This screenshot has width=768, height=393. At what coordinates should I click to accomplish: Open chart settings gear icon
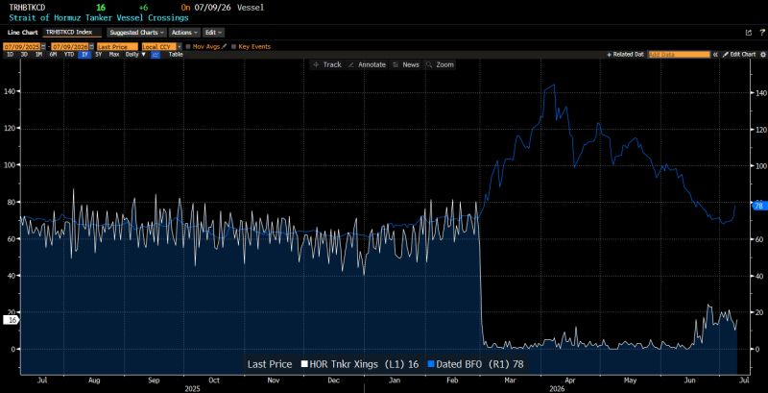tap(762, 55)
